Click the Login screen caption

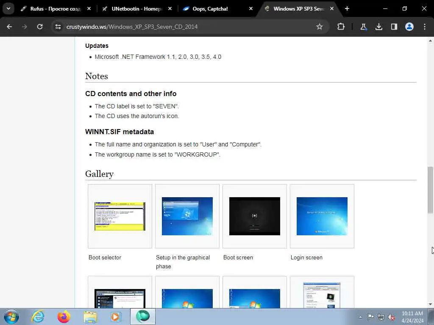(306, 258)
